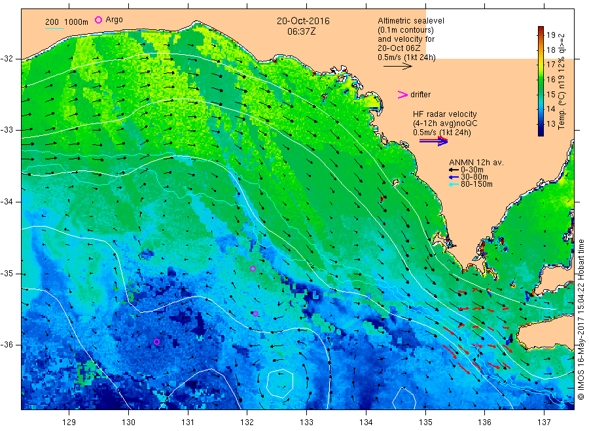Click the -34 latitude axis label
This screenshot has width=589, height=431.
7,202
